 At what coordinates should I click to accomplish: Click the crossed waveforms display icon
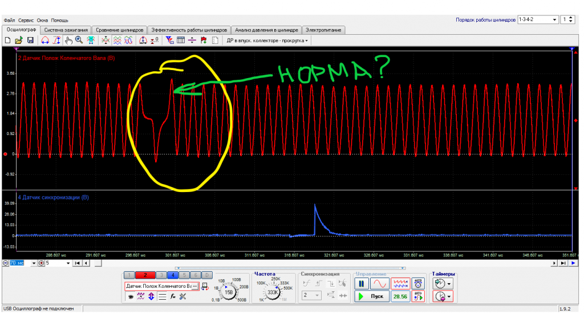[x=128, y=40]
